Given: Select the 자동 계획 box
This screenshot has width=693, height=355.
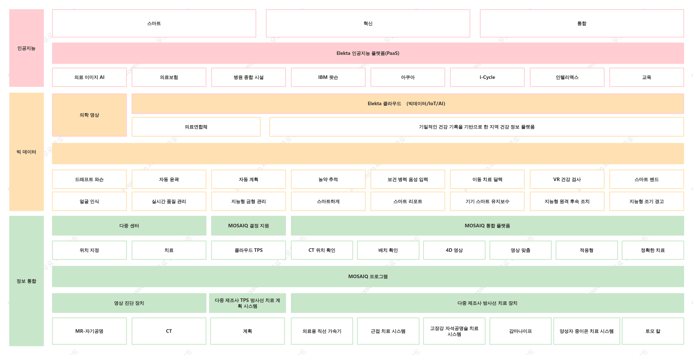Looking at the screenshot, I should (x=248, y=179).
